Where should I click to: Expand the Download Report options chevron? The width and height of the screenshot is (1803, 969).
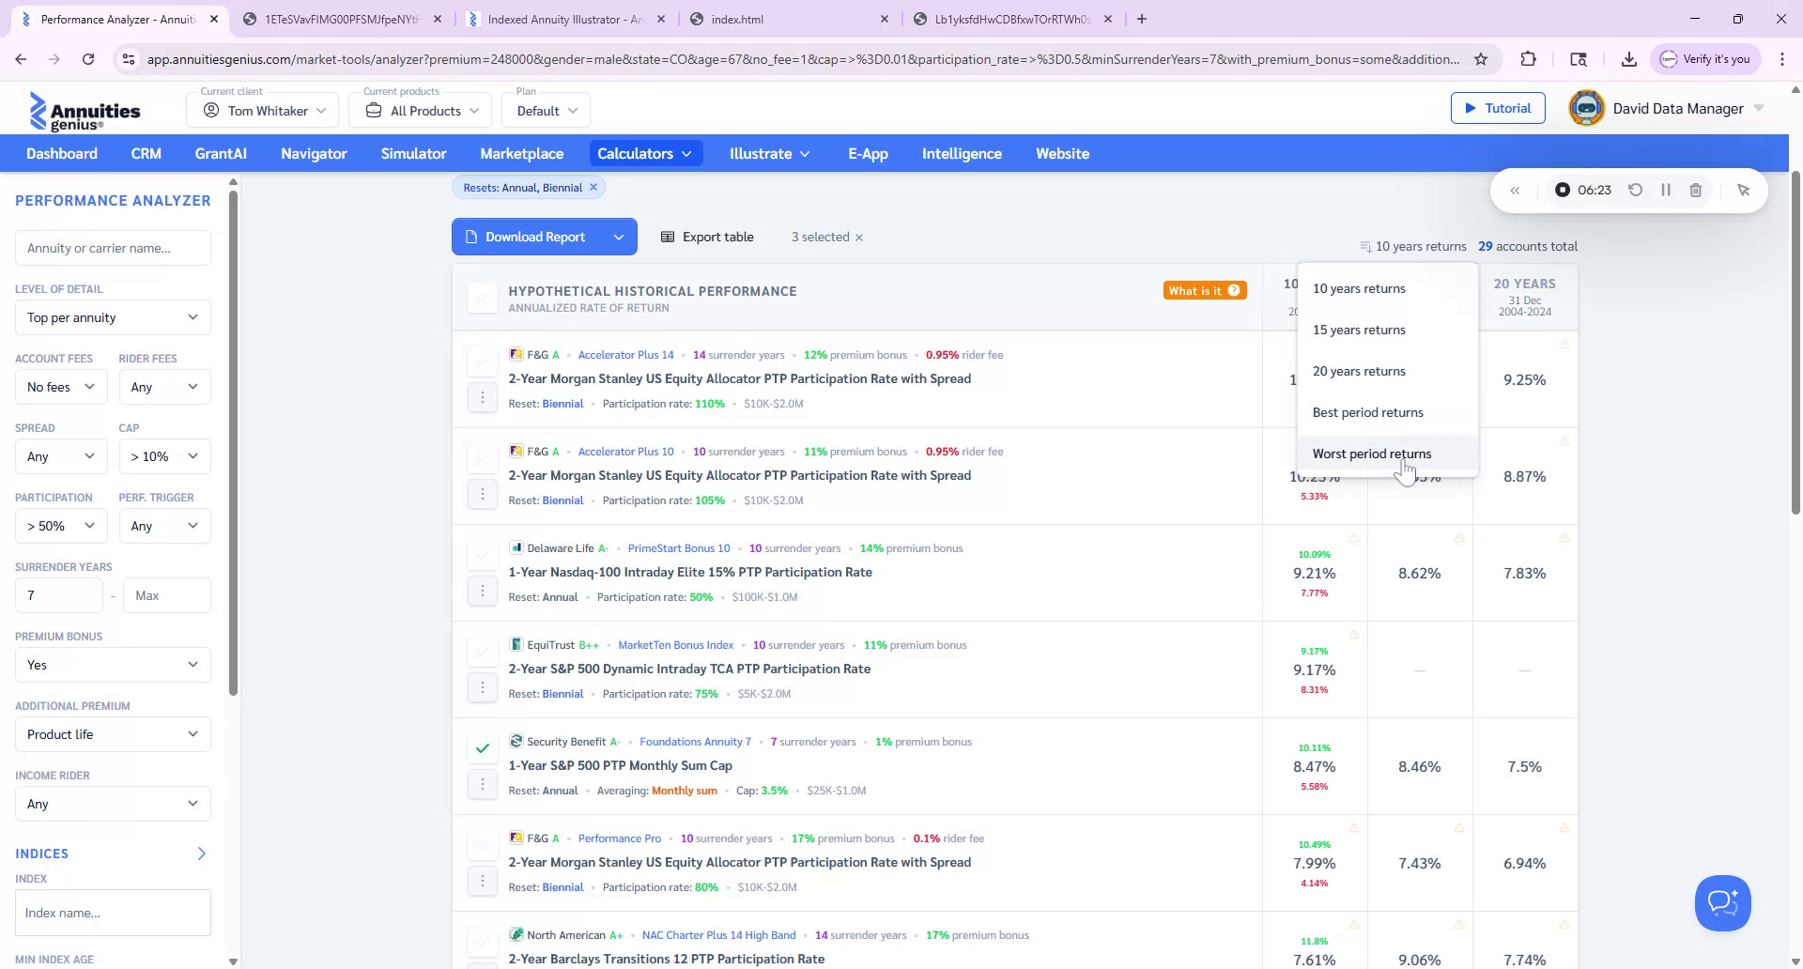click(x=619, y=237)
